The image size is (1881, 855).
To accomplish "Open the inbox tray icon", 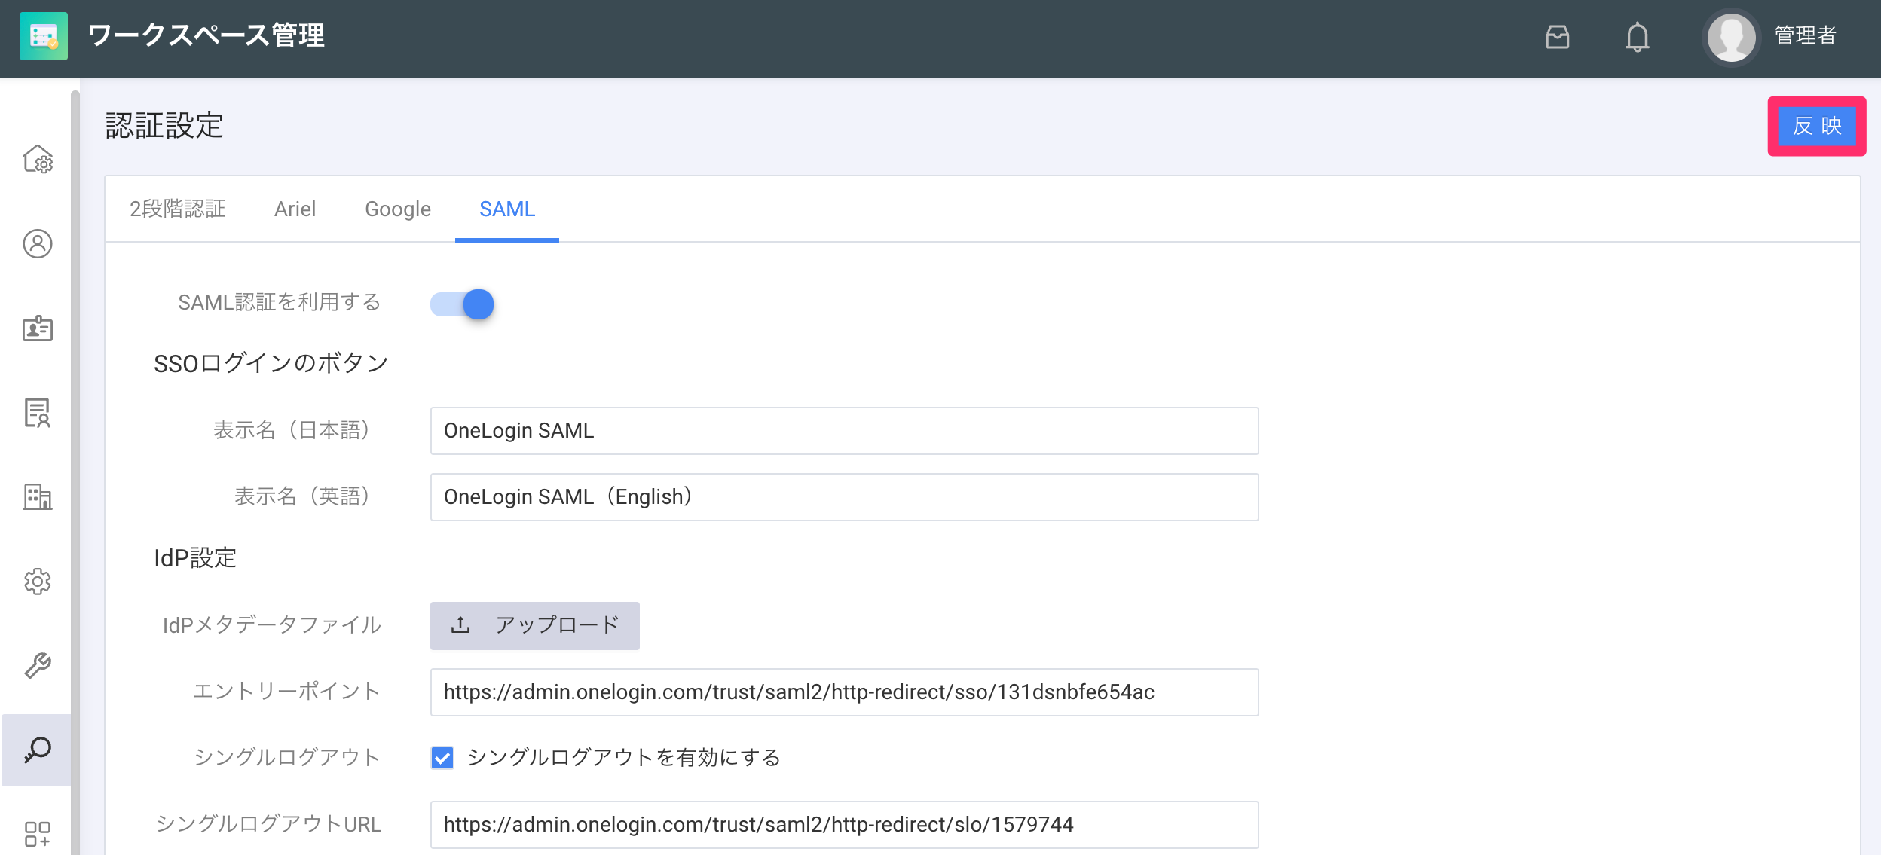I will click(1557, 36).
